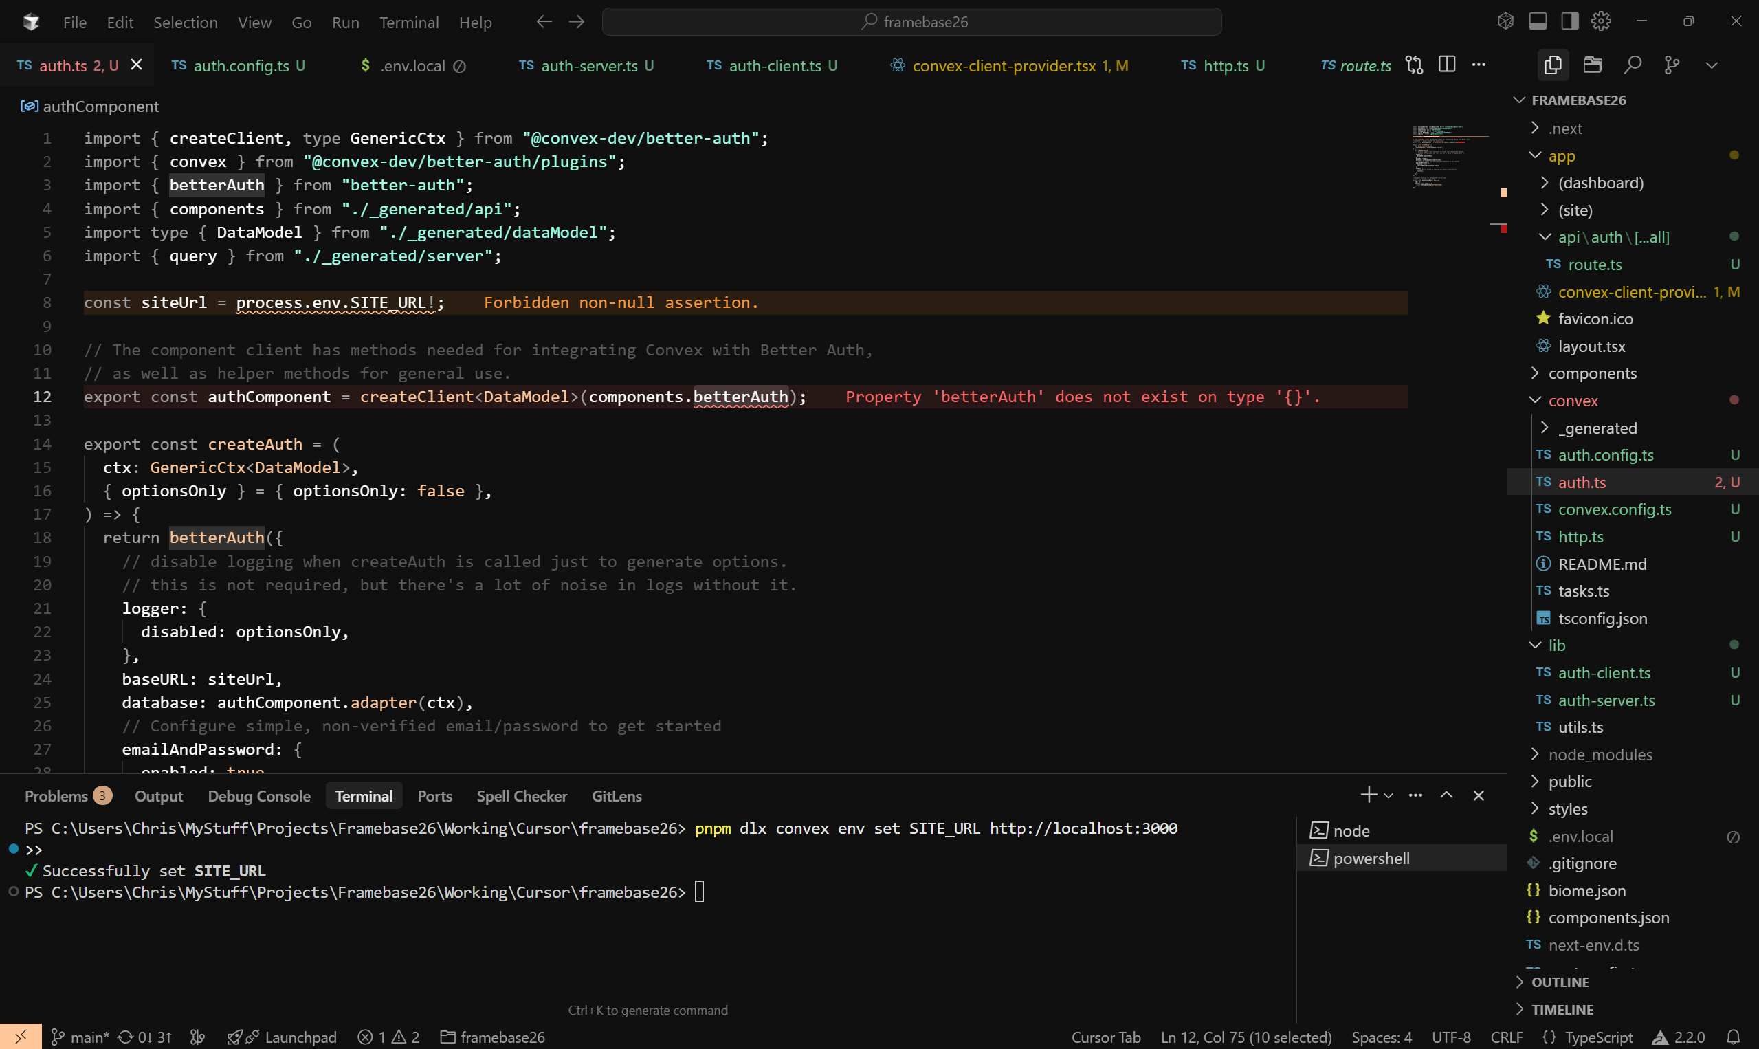Expand the node_modules folder
The image size is (1759, 1049).
pos(1600,754)
